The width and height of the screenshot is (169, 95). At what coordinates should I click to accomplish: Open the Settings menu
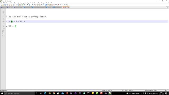click(x=27, y=3)
